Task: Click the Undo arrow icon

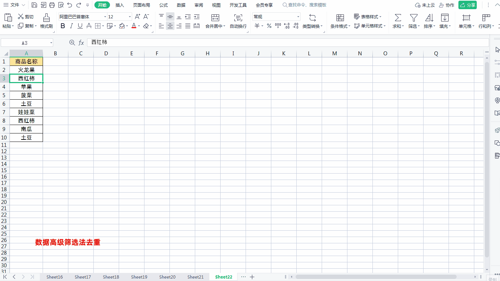Action: (x=70, y=5)
